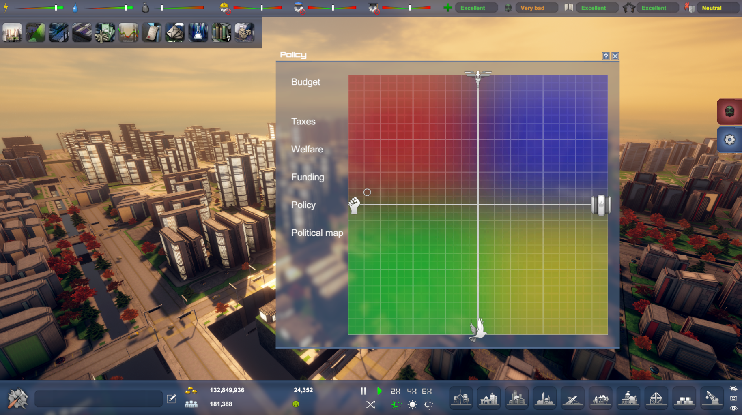Select the Political map tab

tap(317, 233)
